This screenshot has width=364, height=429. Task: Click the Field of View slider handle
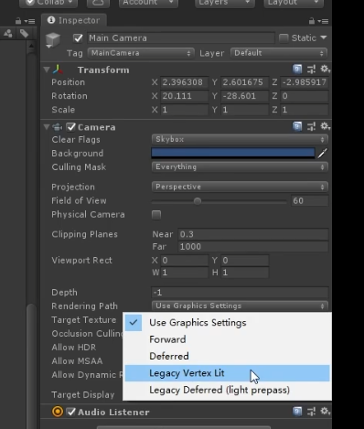198,201
